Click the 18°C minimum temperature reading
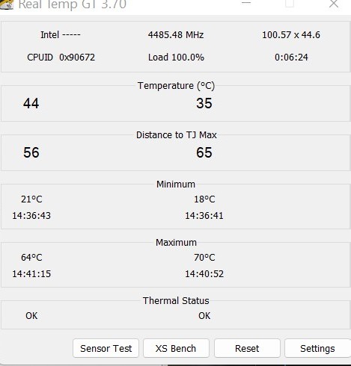 pyautogui.click(x=204, y=199)
